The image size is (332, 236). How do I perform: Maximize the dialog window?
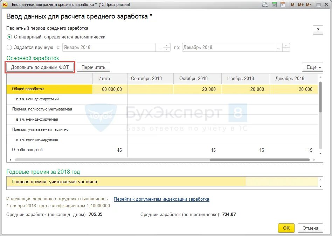click(x=318, y=5)
